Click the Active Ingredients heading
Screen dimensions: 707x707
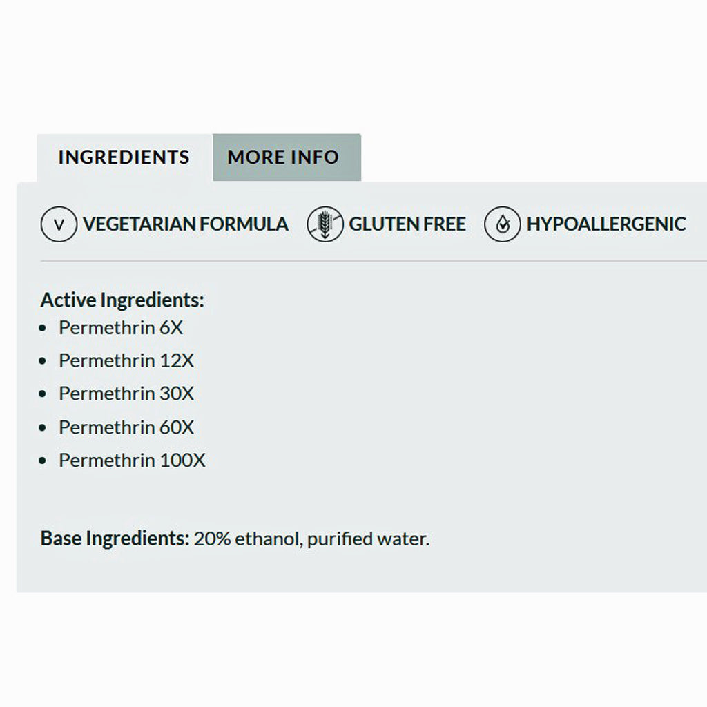click(x=122, y=300)
